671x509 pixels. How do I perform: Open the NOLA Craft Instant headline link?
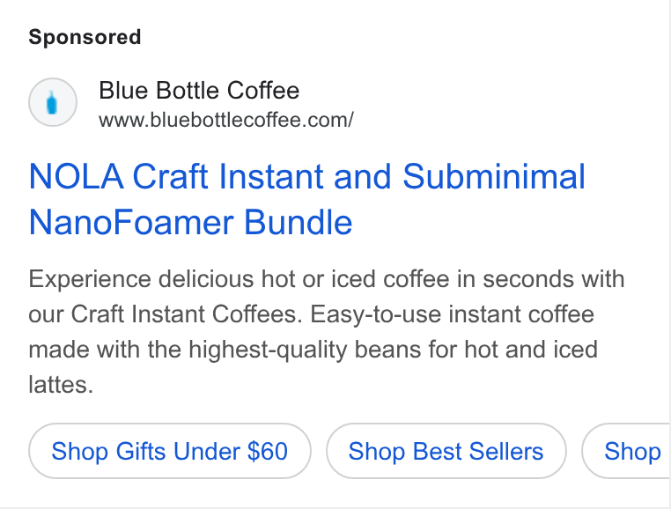[306, 176]
